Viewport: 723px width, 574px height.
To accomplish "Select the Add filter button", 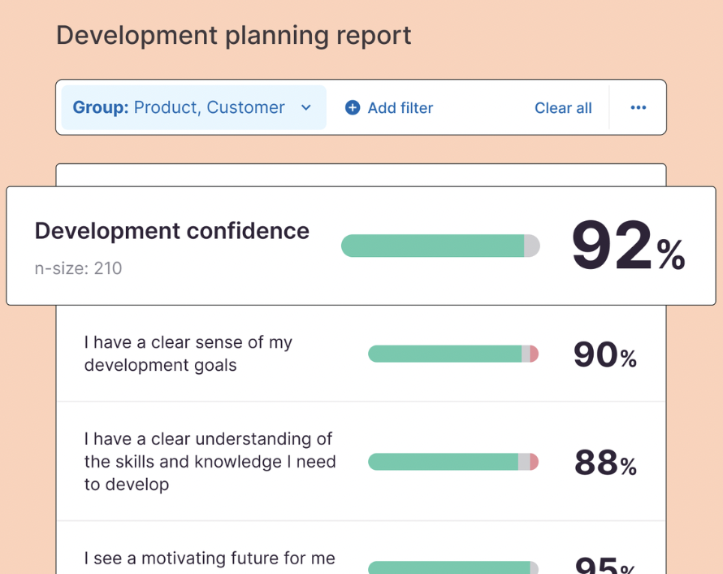I will (388, 107).
